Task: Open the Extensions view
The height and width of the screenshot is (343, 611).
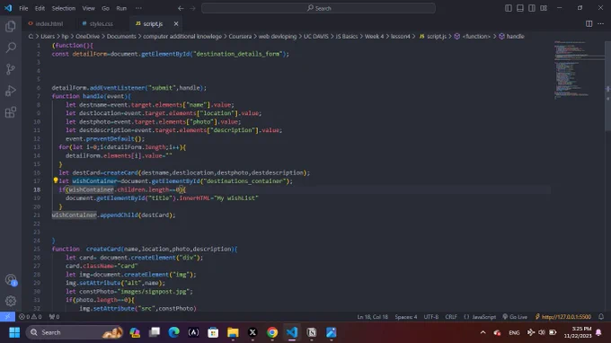Action: pos(11,112)
